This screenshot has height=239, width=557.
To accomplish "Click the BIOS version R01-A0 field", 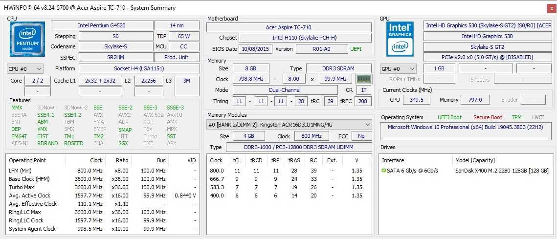I will click(x=321, y=49).
